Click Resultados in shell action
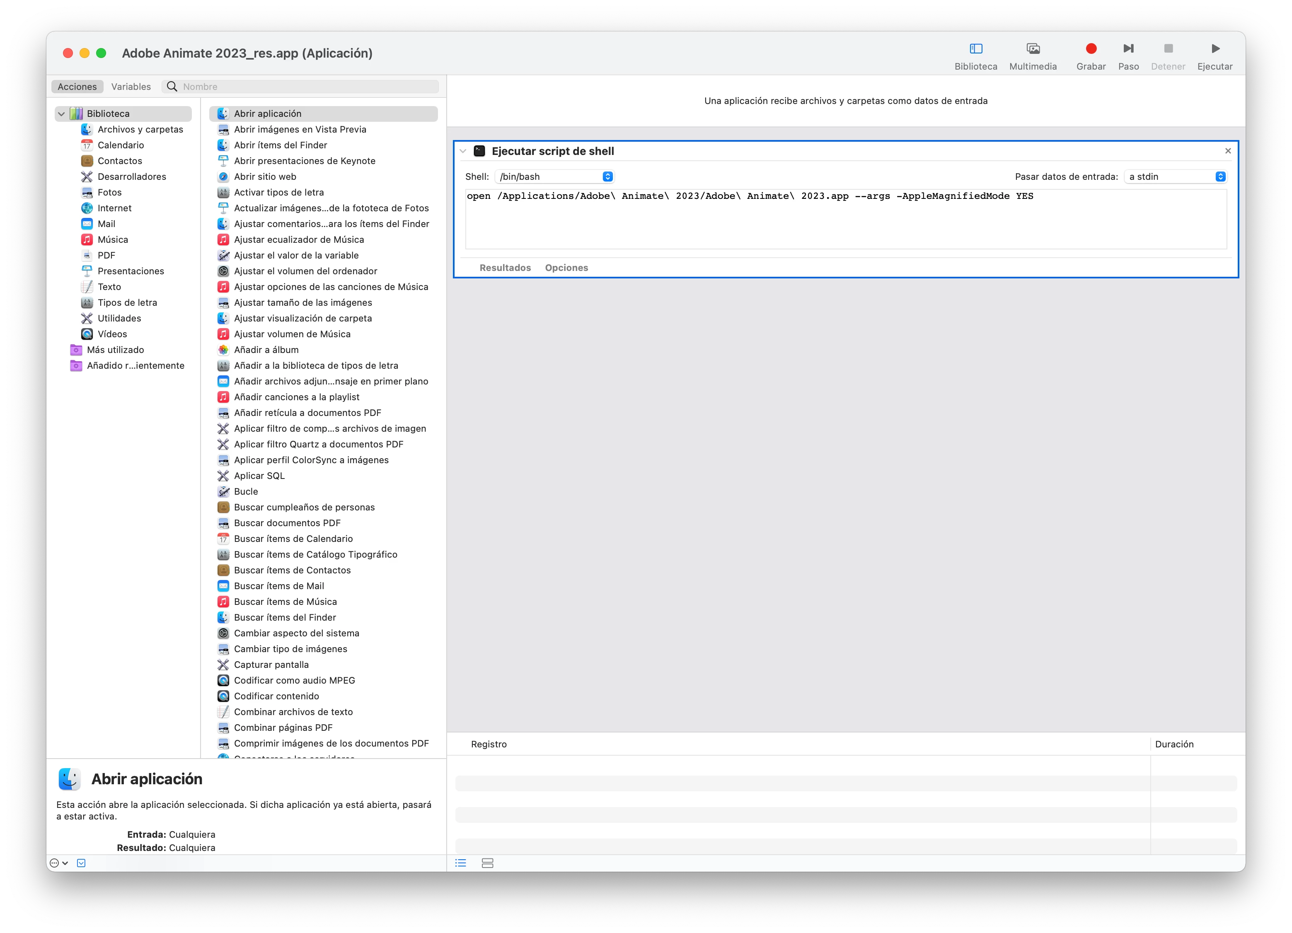 (505, 268)
